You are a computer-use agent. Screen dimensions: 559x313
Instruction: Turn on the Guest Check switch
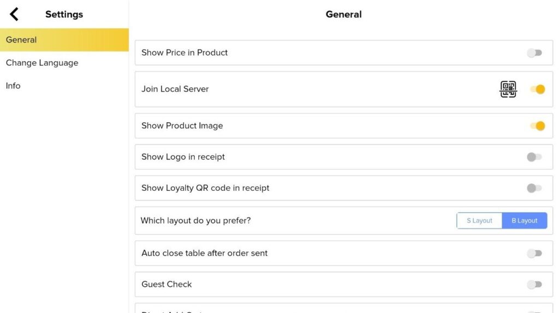coord(534,285)
